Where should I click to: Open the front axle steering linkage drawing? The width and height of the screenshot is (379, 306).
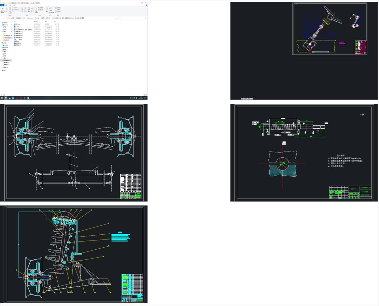click(x=74, y=152)
